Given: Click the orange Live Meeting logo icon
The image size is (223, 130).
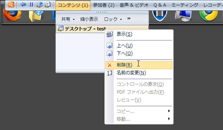Looking at the screenshot, I should [x=11, y=5].
